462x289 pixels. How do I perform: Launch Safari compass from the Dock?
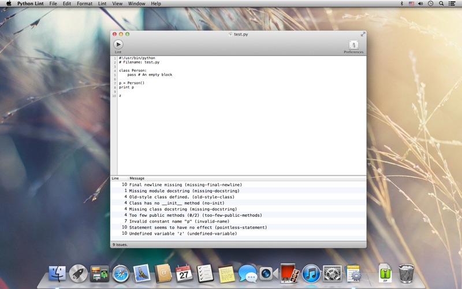point(121,274)
